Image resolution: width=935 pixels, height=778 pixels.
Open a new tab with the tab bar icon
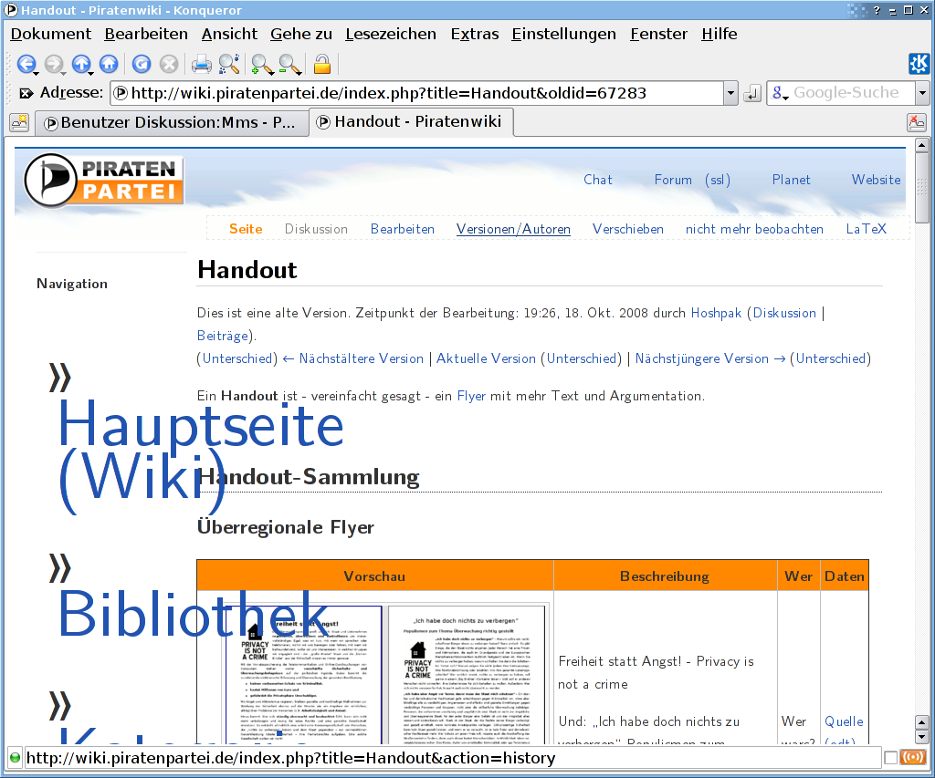coord(18,122)
